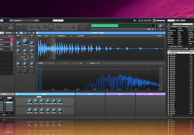This screenshot has width=194, height=135.
Task: Click the sine wave Mode selector icon
Action: (18, 38)
